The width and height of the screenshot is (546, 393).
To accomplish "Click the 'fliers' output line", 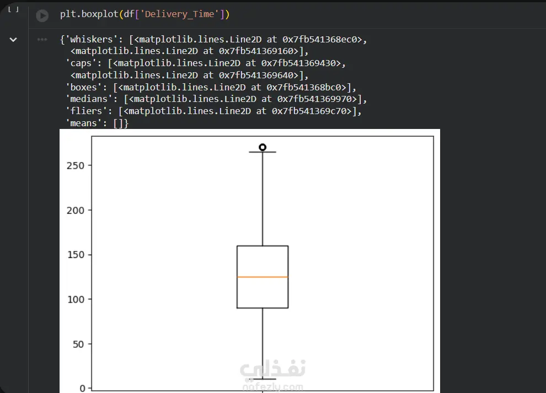I will 213,111.
